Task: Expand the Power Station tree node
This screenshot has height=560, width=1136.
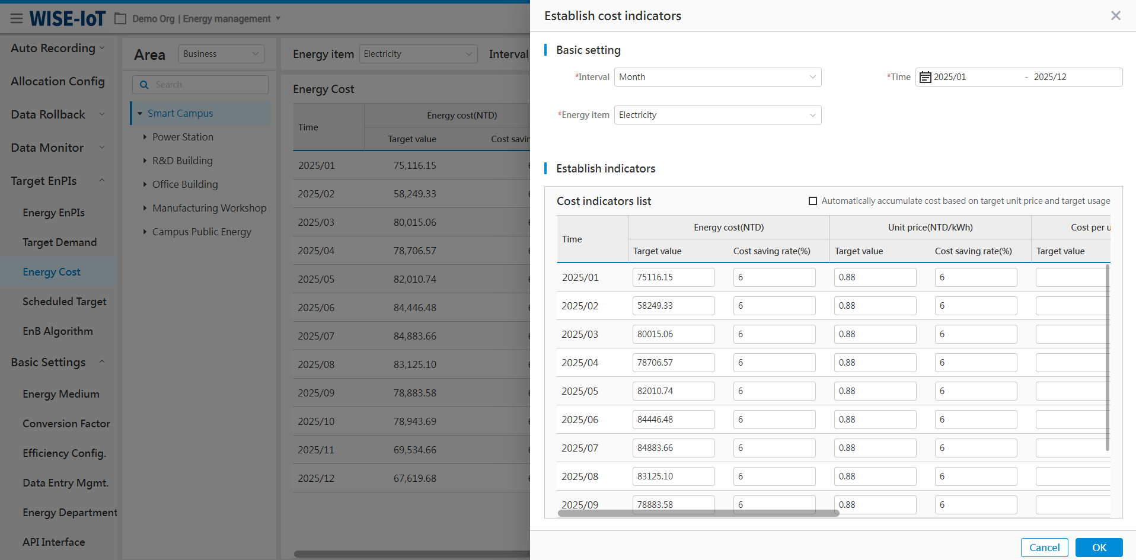Action: pos(145,137)
